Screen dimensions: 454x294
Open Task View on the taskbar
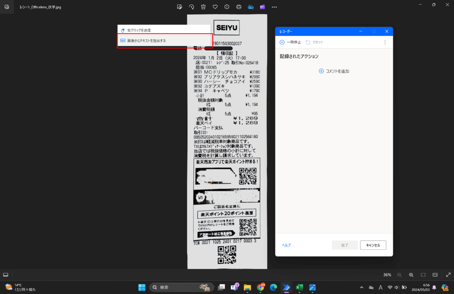click(222, 287)
